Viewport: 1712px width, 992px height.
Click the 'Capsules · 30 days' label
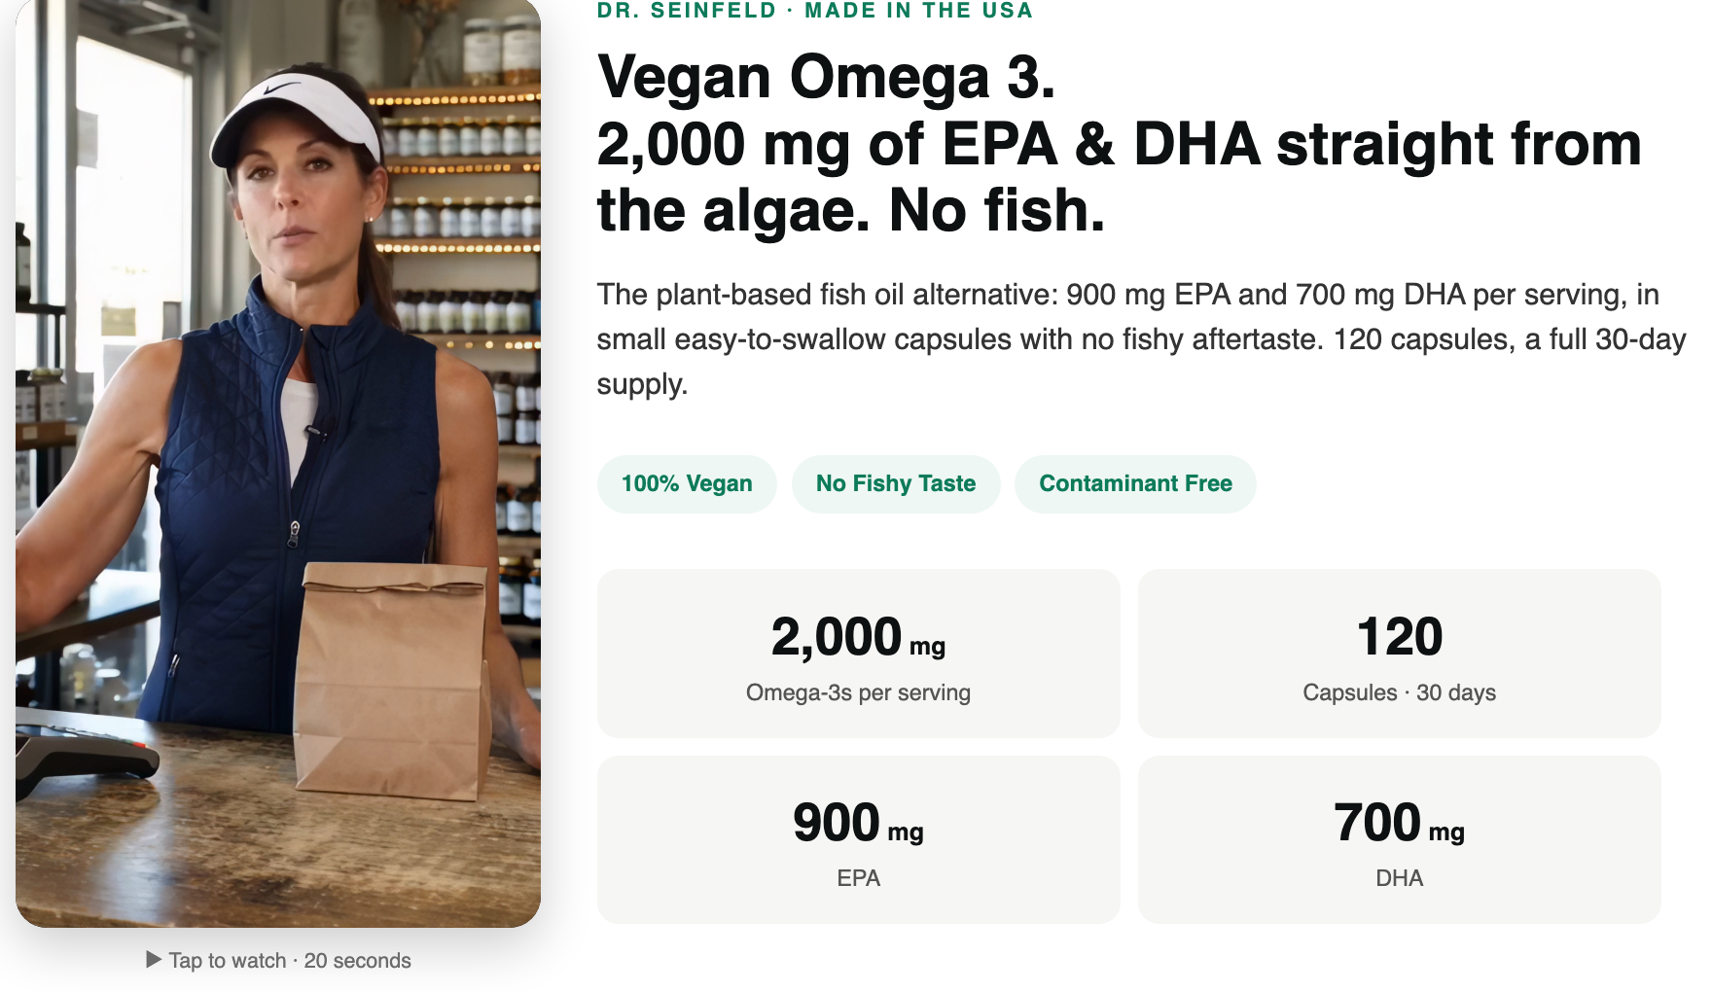pyautogui.click(x=1400, y=692)
